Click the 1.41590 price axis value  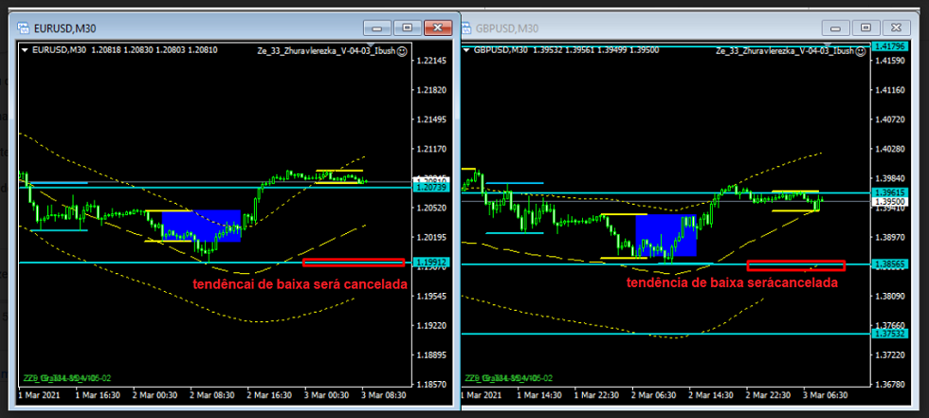(x=891, y=61)
